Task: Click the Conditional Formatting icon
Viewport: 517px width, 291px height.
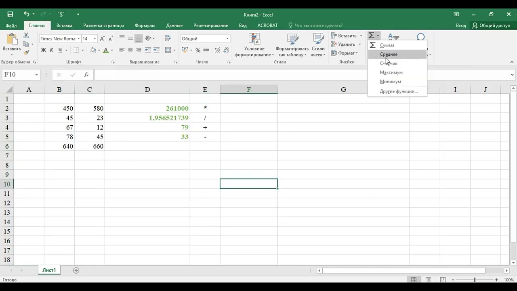Action: 254,45
